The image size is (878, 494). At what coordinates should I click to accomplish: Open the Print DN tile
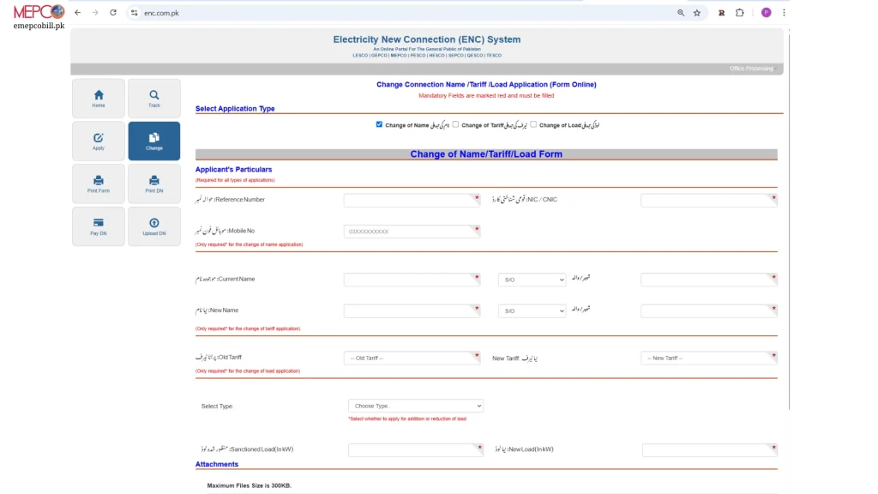tap(154, 184)
